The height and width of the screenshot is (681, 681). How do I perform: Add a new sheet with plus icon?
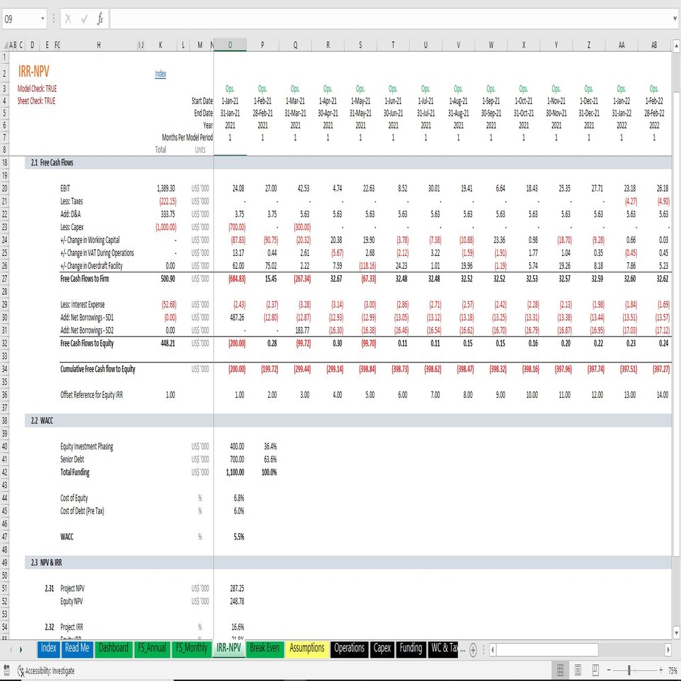[473, 650]
